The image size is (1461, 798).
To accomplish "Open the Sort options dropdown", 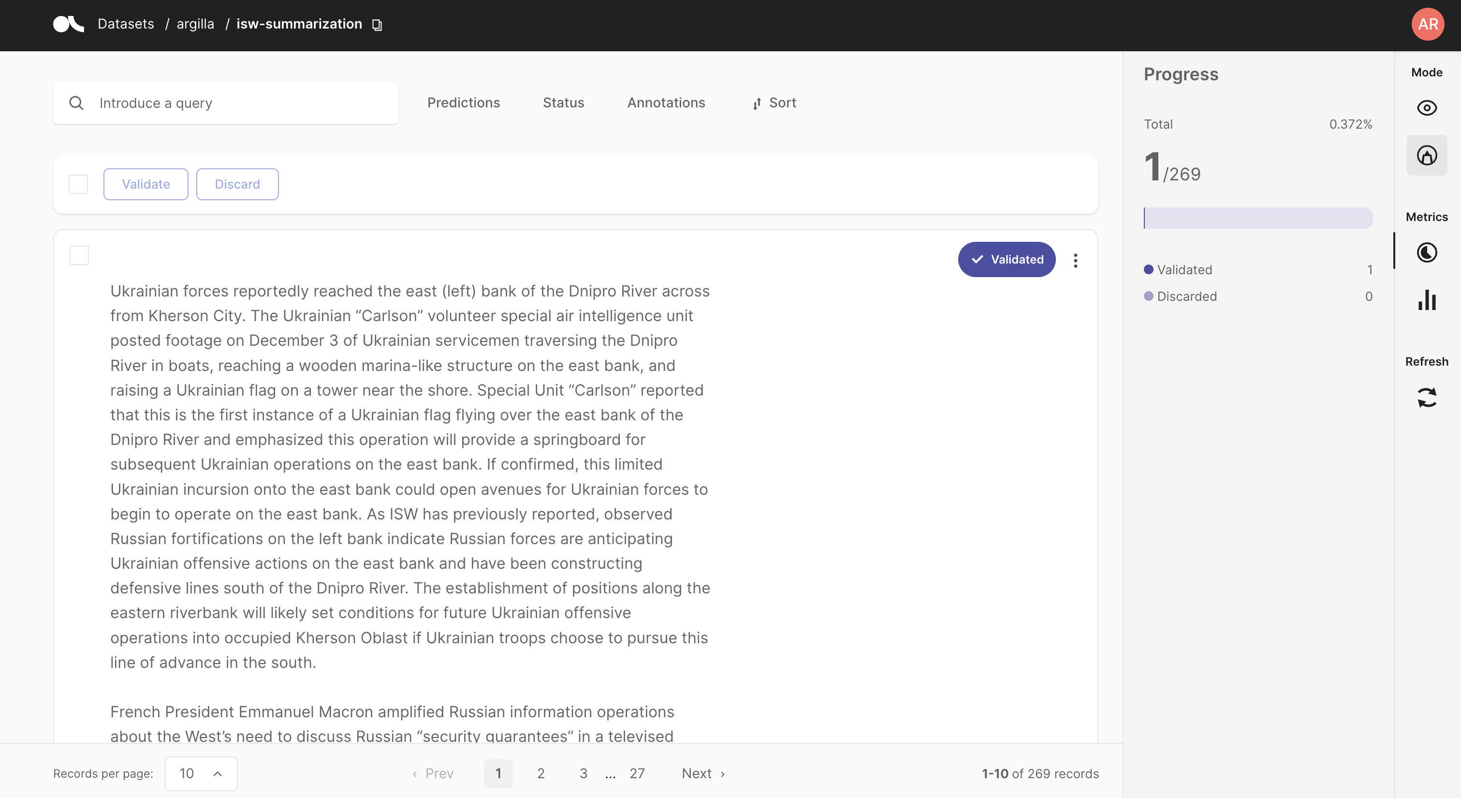I will (x=774, y=103).
